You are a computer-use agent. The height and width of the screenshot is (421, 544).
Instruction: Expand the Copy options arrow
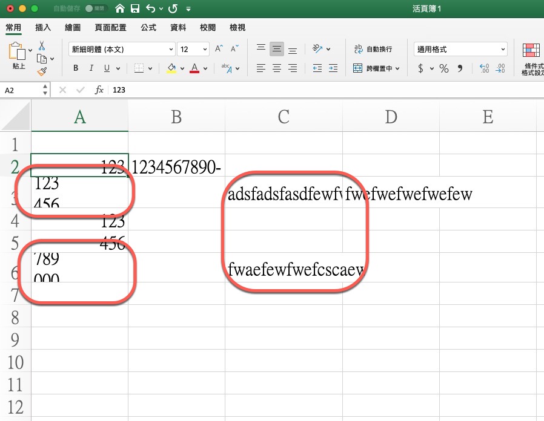52,59
